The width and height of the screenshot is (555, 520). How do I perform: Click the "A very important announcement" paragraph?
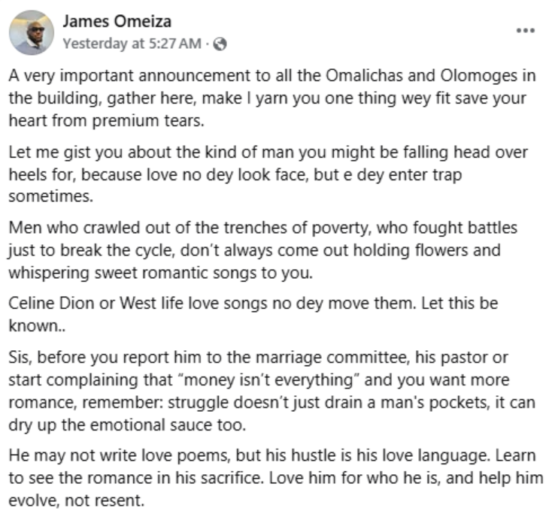point(271,98)
